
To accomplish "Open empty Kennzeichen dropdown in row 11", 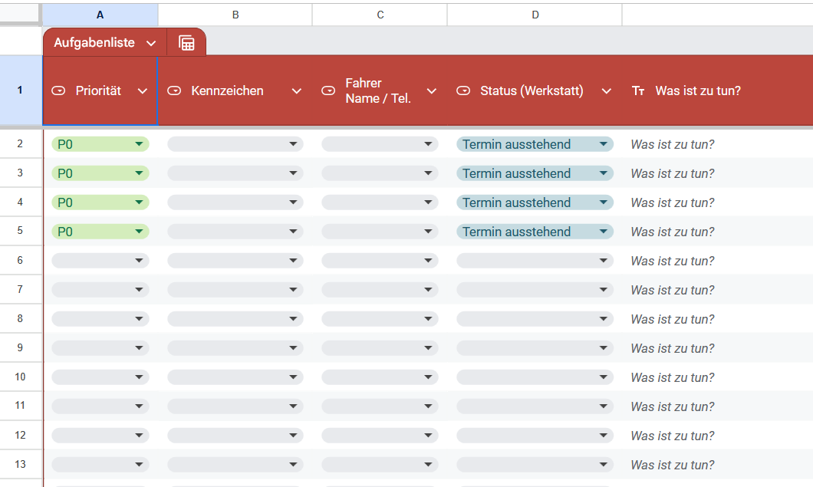I will tap(235, 406).
